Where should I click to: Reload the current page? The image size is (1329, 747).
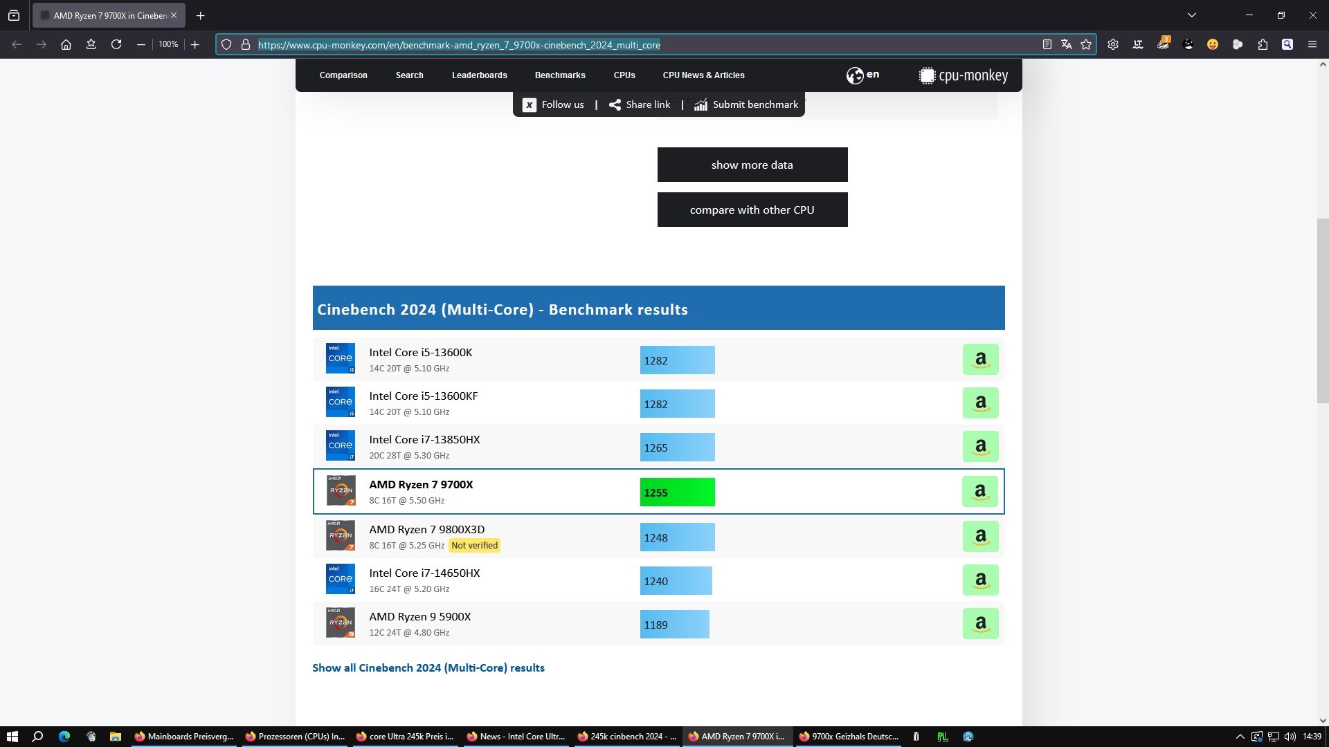point(116,44)
